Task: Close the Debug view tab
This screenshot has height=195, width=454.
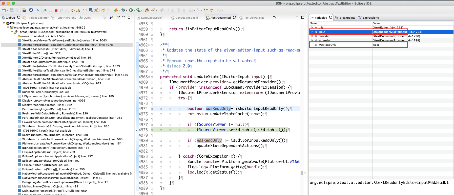Action: click(18, 18)
